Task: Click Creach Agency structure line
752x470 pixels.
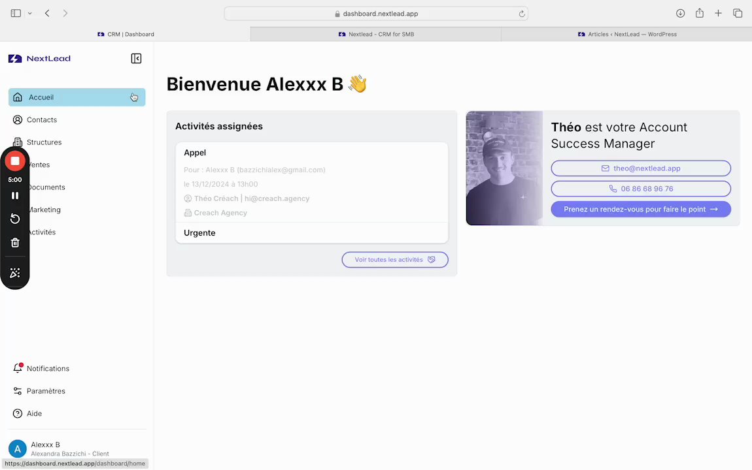Action: point(215,213)
